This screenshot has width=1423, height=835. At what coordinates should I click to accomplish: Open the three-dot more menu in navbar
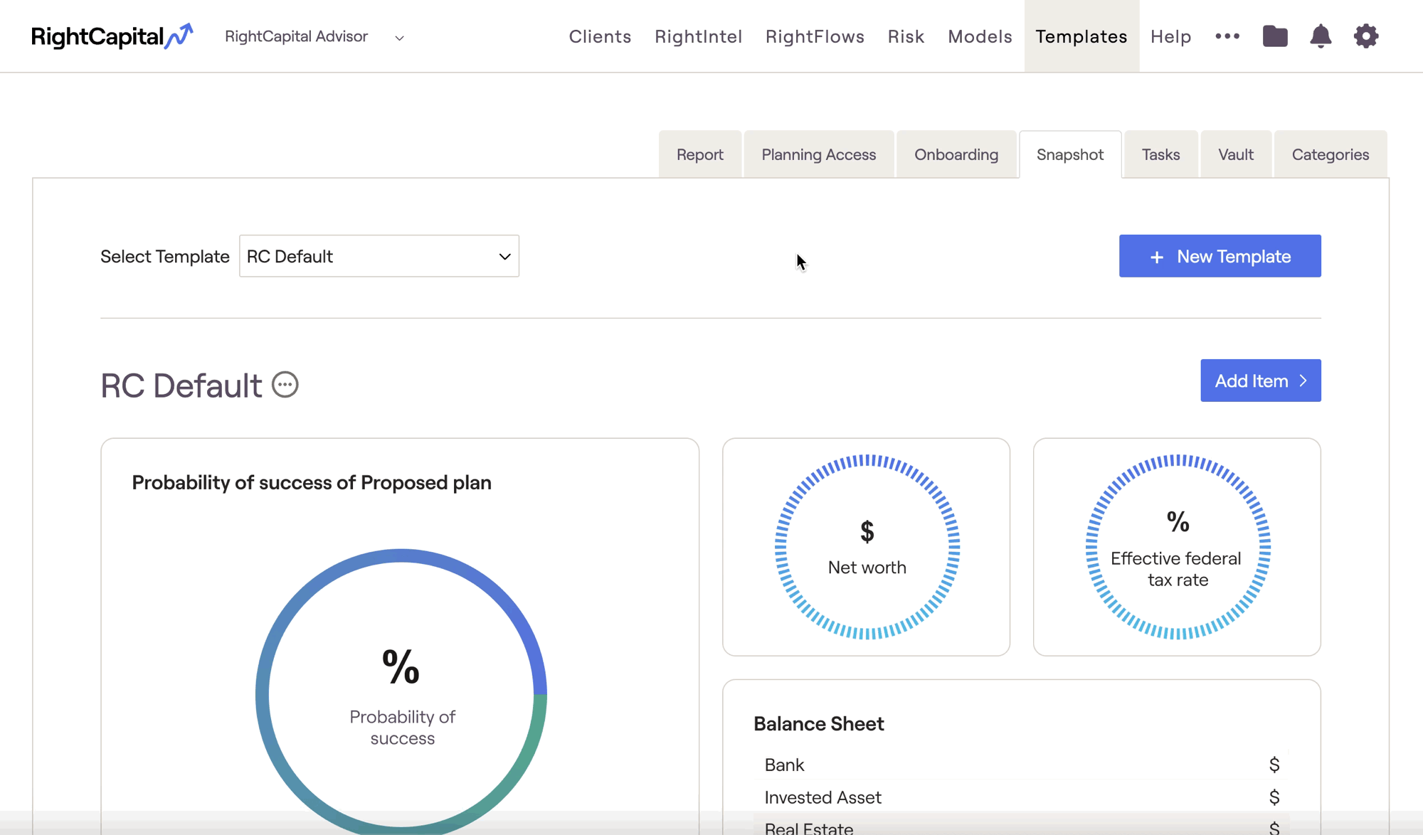[x=1227, y=36]
